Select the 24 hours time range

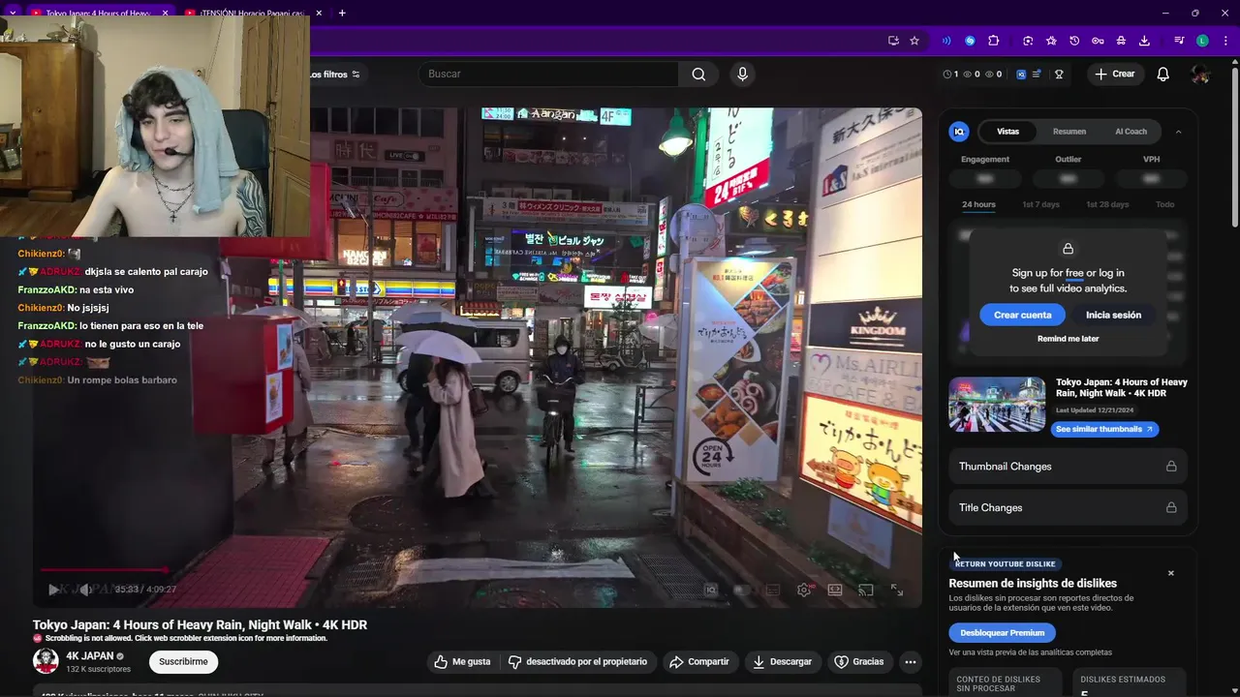pos(978,205)
